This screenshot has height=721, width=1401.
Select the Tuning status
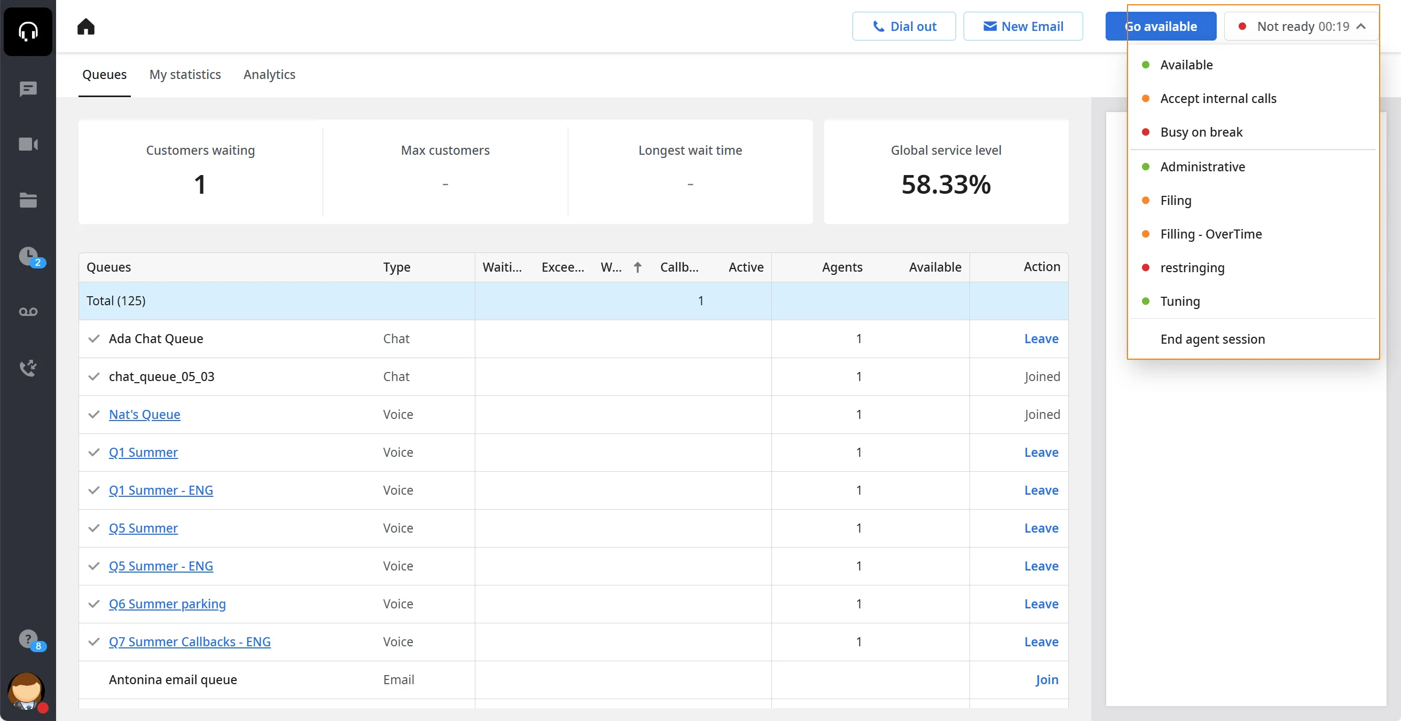[x=1253, y=302]
